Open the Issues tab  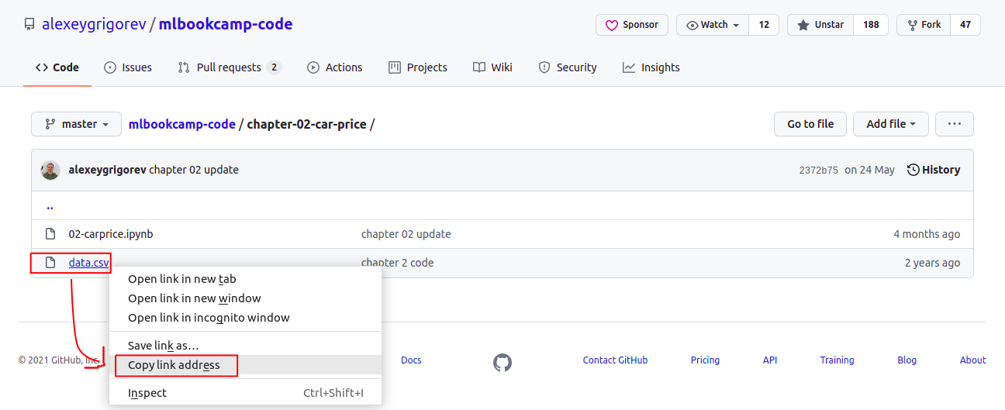coord(128,67)
